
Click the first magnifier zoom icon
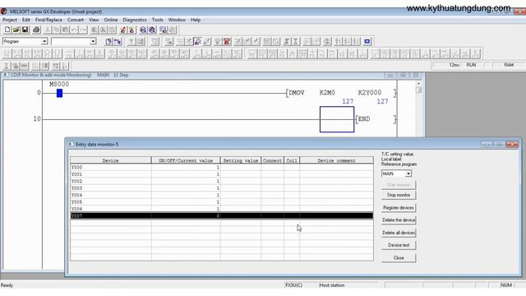point(143,30)
